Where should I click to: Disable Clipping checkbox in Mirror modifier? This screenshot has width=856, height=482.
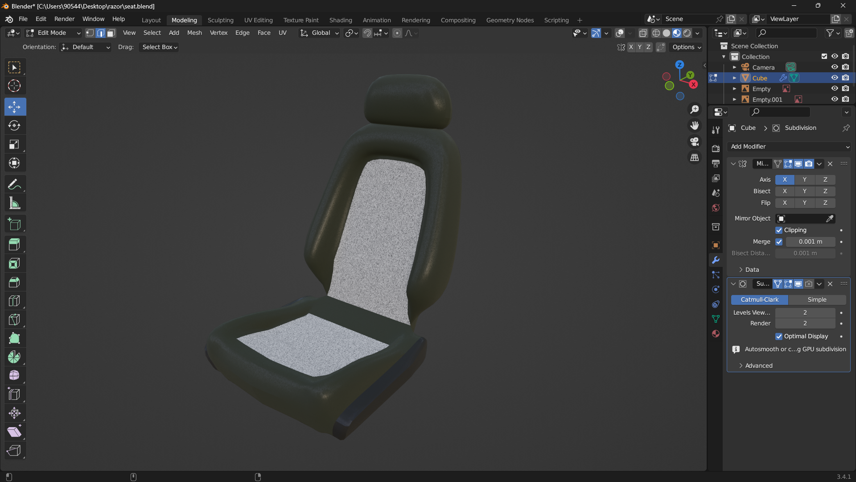point(779,230)
